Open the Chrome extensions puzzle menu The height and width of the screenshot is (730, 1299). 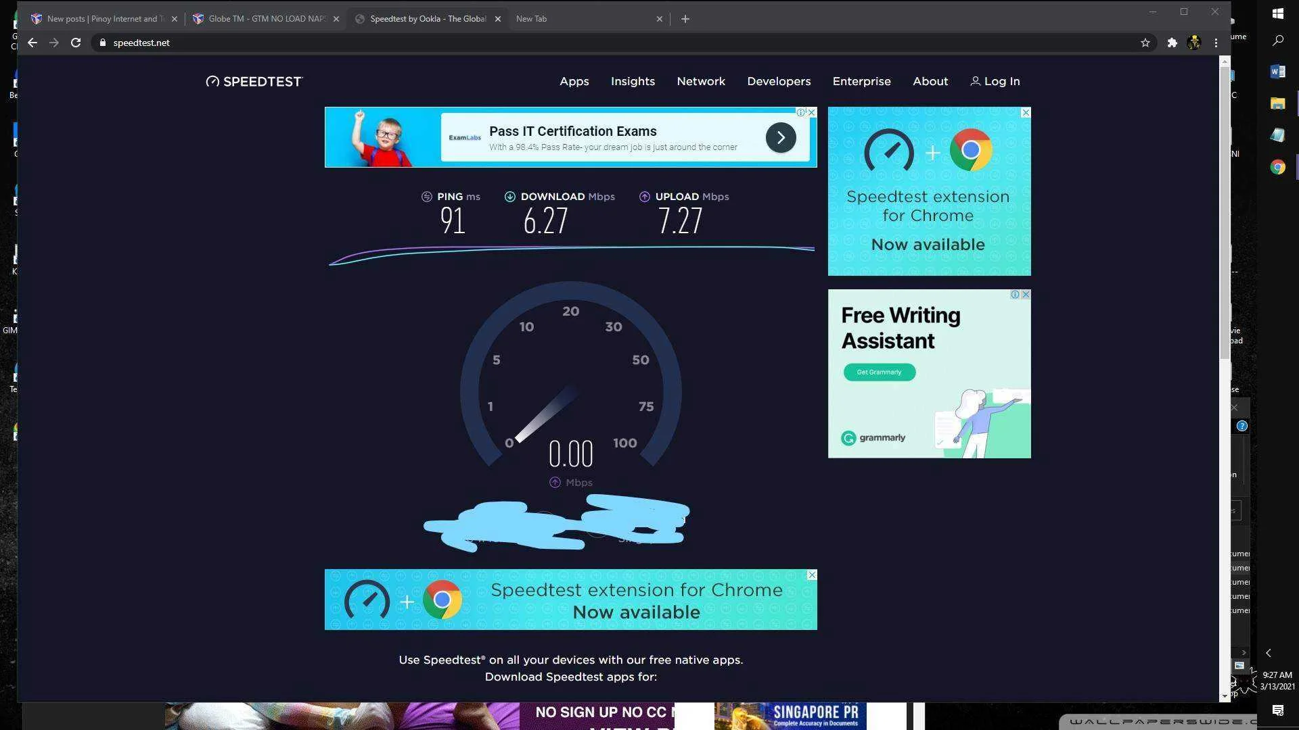[x=1172, y=43]
